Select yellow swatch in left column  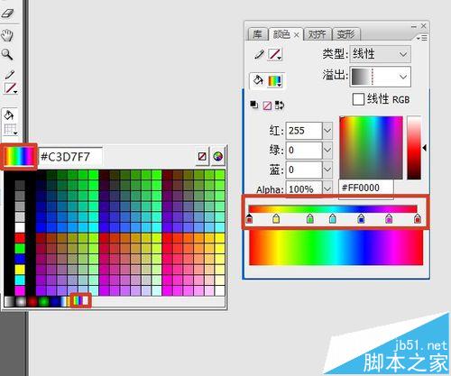pyautogui.click(x=20, y=270)
